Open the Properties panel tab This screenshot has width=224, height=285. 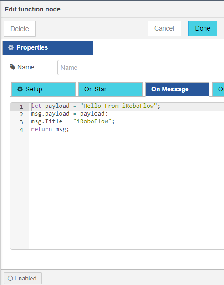pyautogui.click(x=48, y=48)
